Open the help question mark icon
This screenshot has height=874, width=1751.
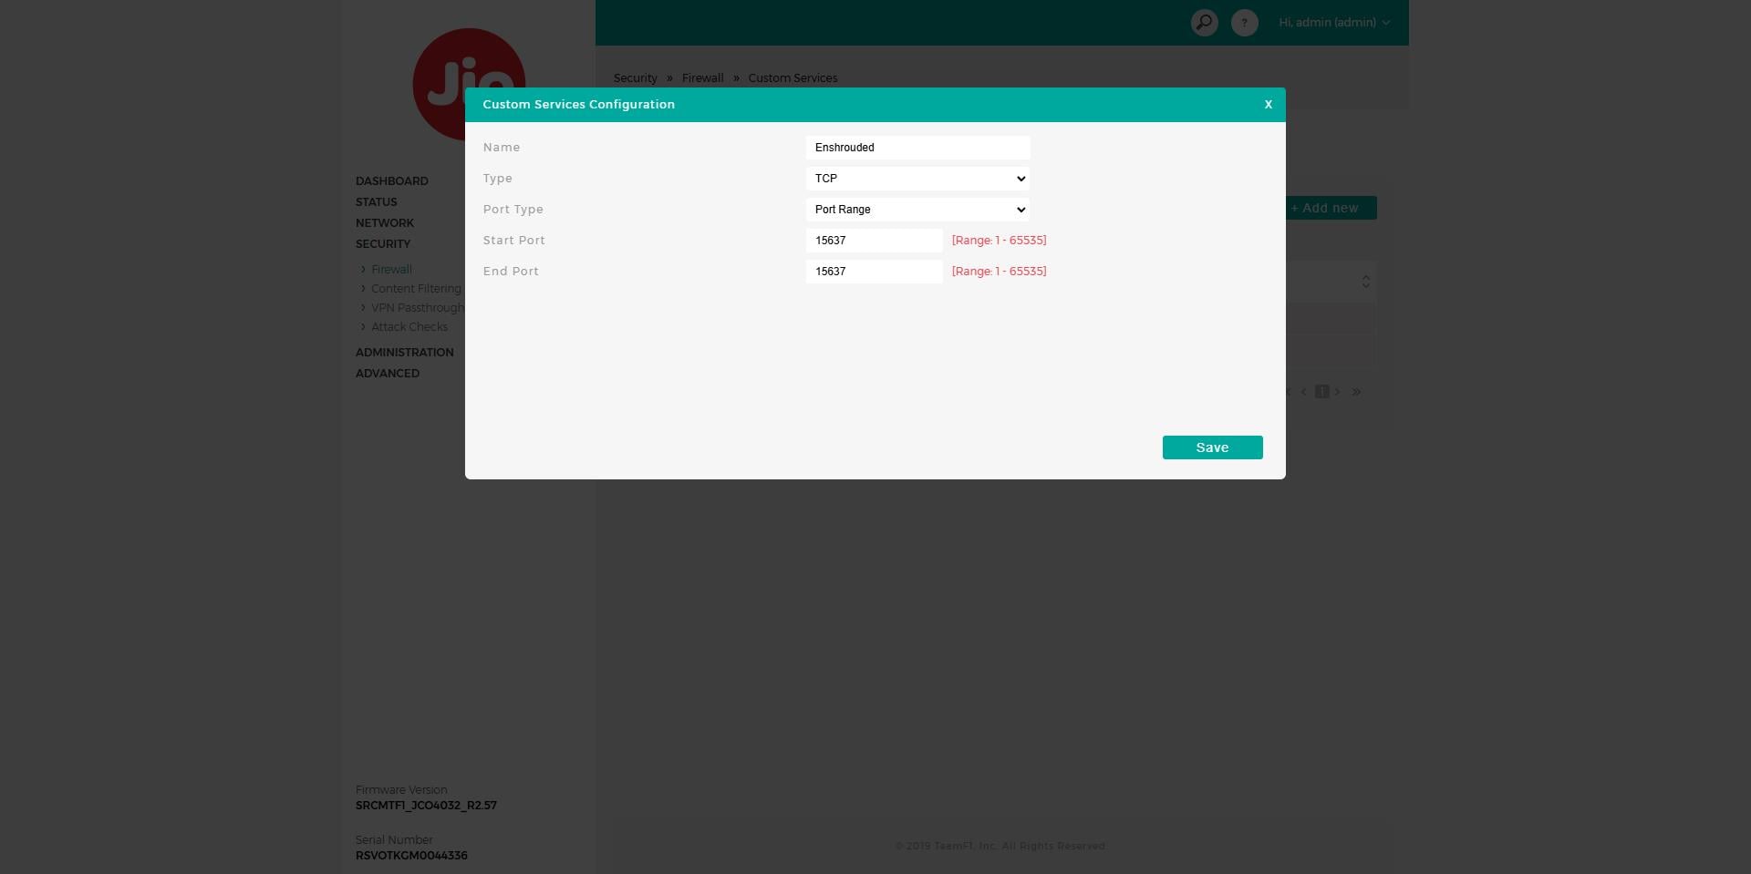coord(1244,23)
